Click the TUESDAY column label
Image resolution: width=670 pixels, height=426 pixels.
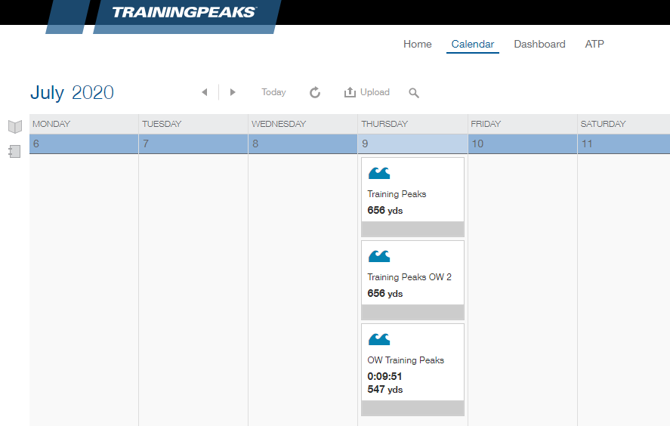162,124
